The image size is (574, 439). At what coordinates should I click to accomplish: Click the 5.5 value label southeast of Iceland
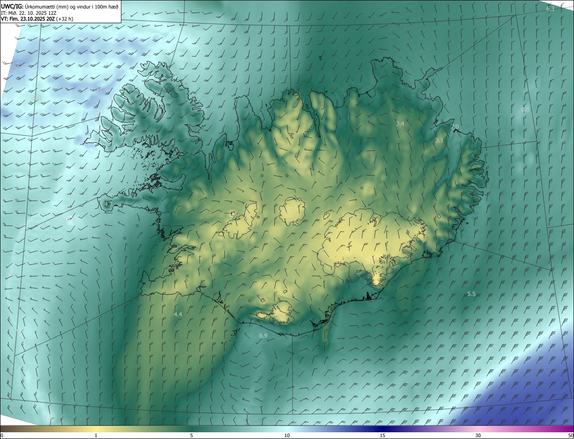tap(471, 294)
